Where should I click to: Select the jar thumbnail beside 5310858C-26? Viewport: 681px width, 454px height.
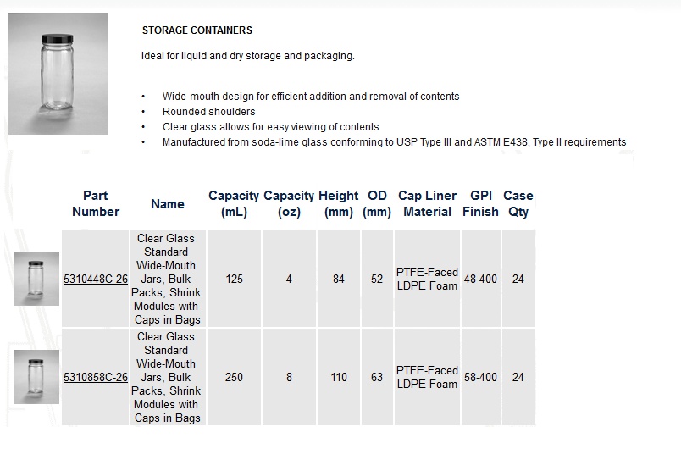36,377
